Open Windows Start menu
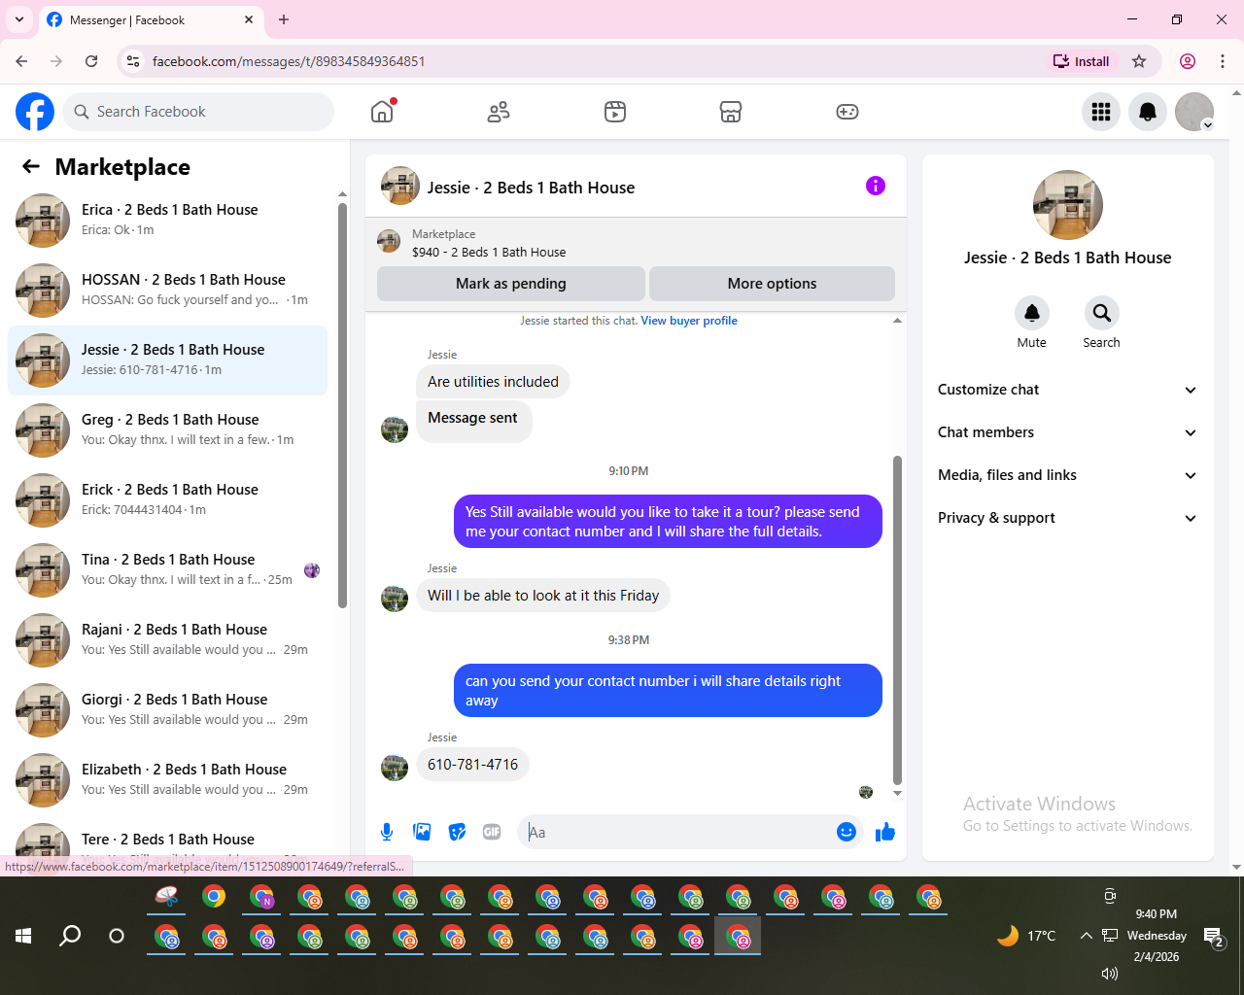 click(x=23, y=936)
